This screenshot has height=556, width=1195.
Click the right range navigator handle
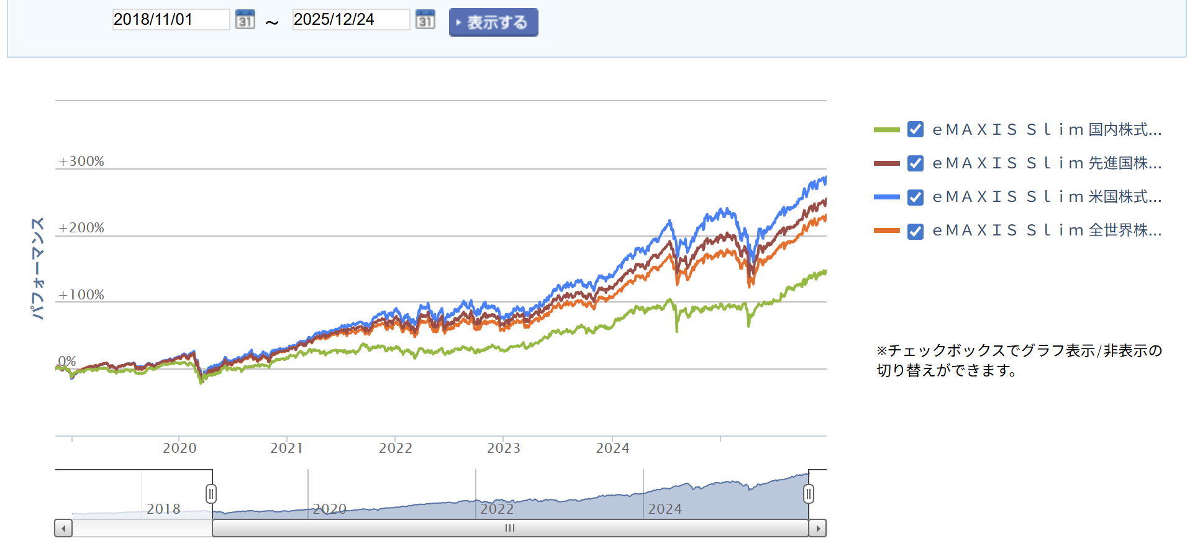(808, 494)
